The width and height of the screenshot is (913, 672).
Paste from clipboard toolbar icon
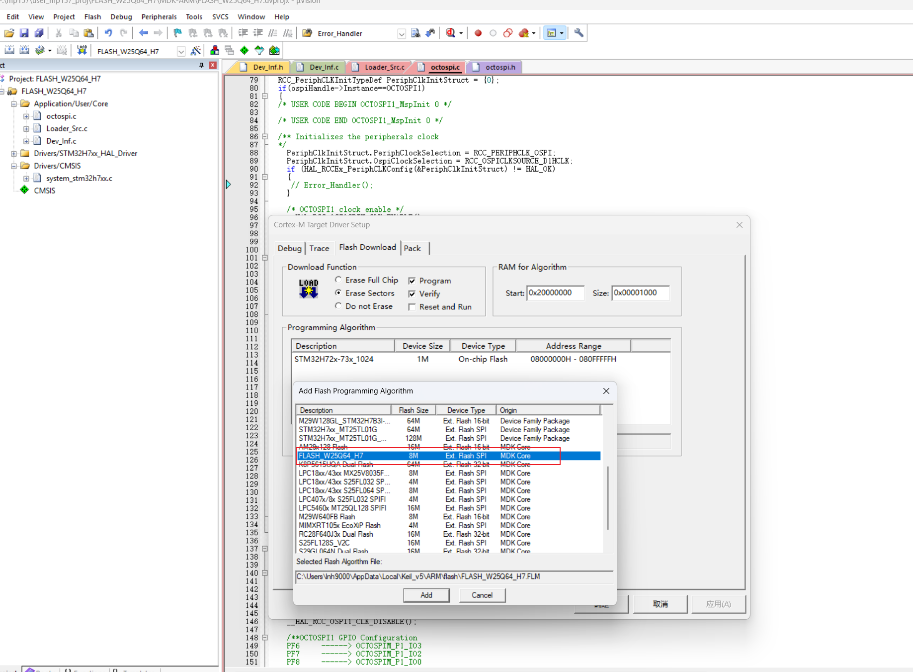[x=88, y=33]
